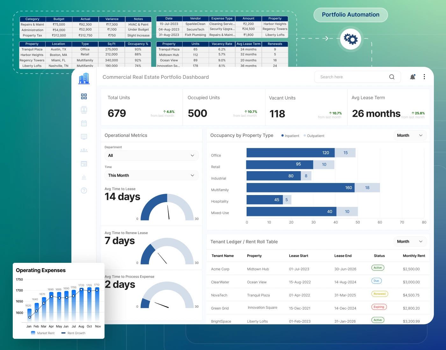
Task: Open the layout table icon in sidebar
Action: (x=84, y=164)
